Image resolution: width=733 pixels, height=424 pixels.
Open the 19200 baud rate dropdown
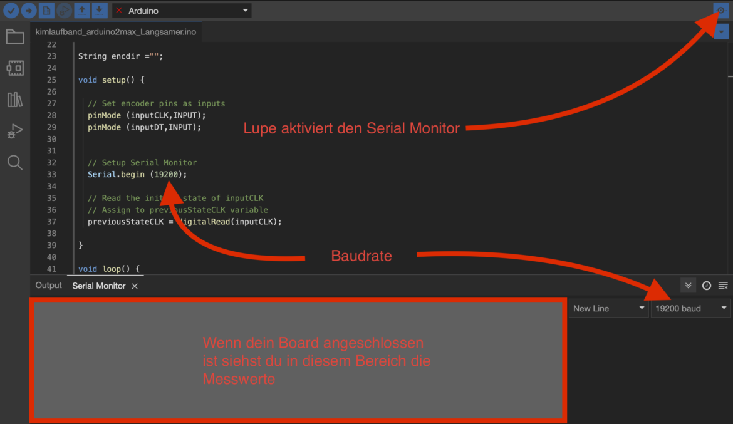689,308
